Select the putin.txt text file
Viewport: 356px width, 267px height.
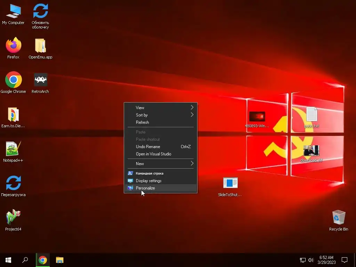[x=311, y=118]
